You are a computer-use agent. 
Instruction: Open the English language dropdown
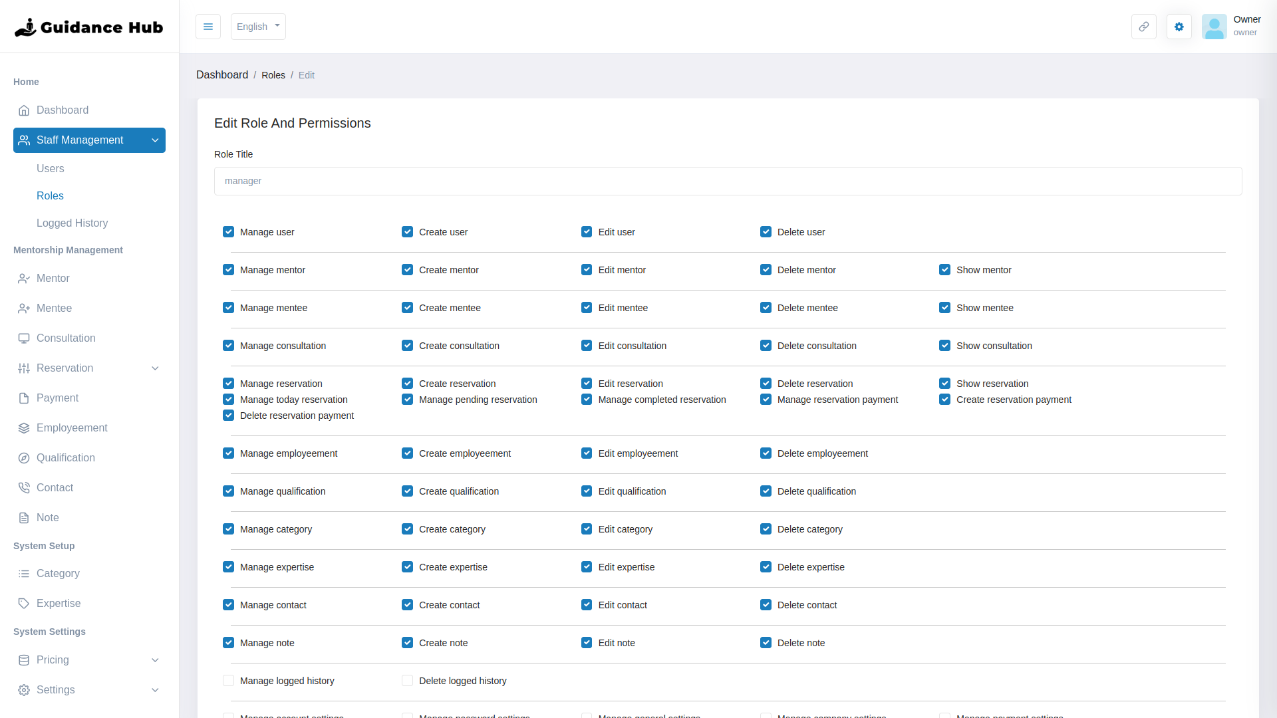(257, 27)
